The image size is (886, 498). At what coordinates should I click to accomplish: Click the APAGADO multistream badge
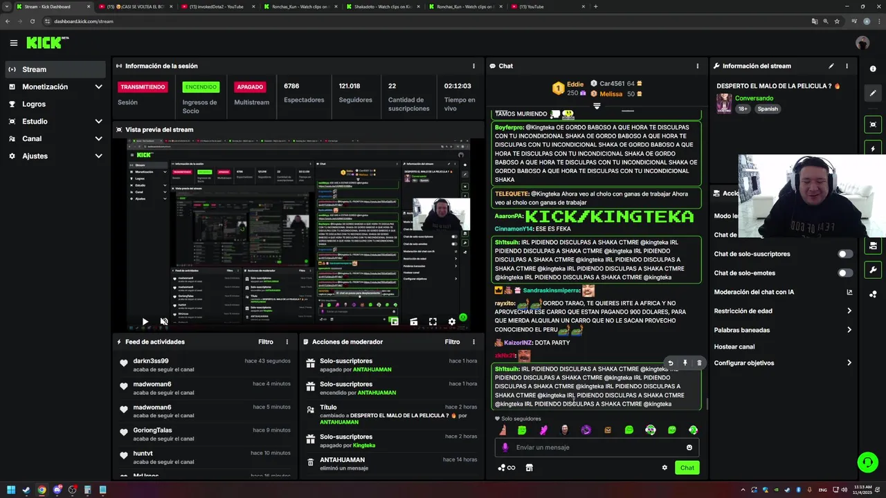(250, 86)
